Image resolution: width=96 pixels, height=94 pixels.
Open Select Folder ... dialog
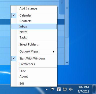click(34, 44)
